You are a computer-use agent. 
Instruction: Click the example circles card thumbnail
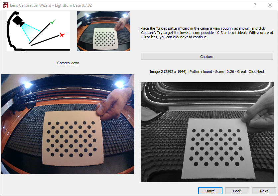104,31
